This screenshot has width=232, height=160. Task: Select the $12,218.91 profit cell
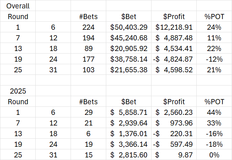coord(174,27)
